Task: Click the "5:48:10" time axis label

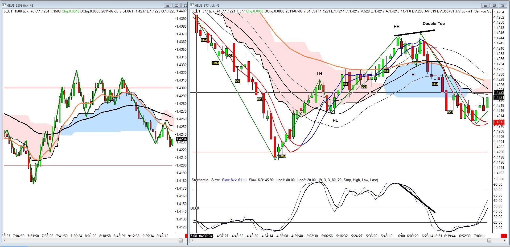Action: [x=386, y=236]
